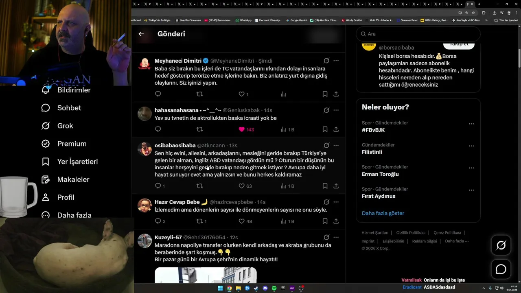The width and height of the screenshot is (521, 293).
Task: Open the Fırat Aydınus trending topic
Action: pyautogui.click(x=379, y=196)
